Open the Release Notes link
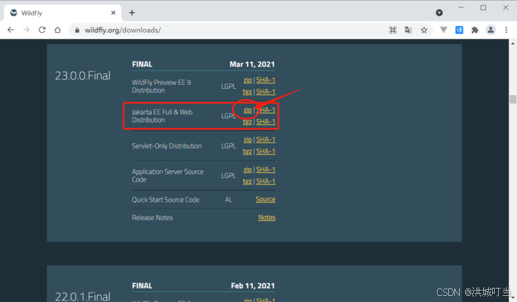Image resolution: width=517 pixels, height=302 pixels. 267,217
